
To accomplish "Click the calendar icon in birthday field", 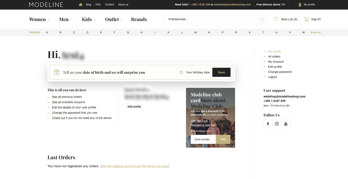I will pyautogui.click(x=181, y=72).
